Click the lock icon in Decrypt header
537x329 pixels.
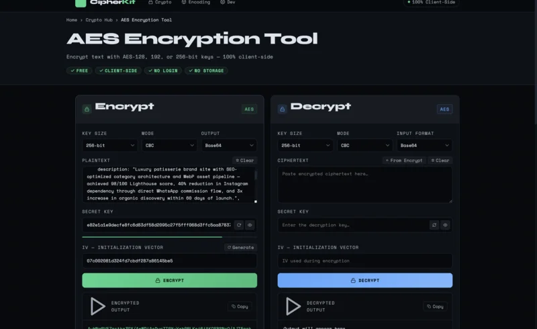pos(282,109)
